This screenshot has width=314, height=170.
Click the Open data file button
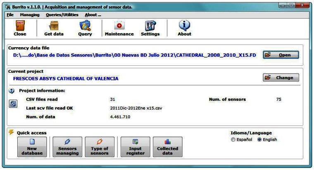(281, 55)
